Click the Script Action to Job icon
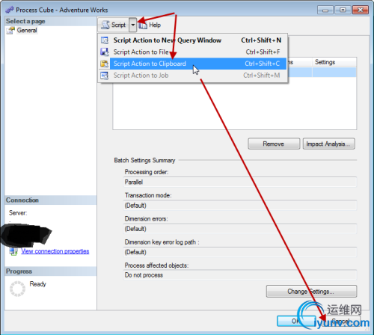This screenshot has height=335, width=374. coord(104,76)
